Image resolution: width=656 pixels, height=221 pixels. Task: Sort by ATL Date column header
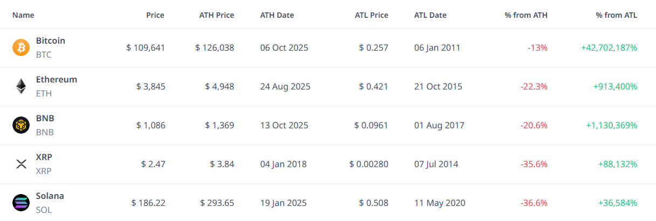tap(430, 15)
